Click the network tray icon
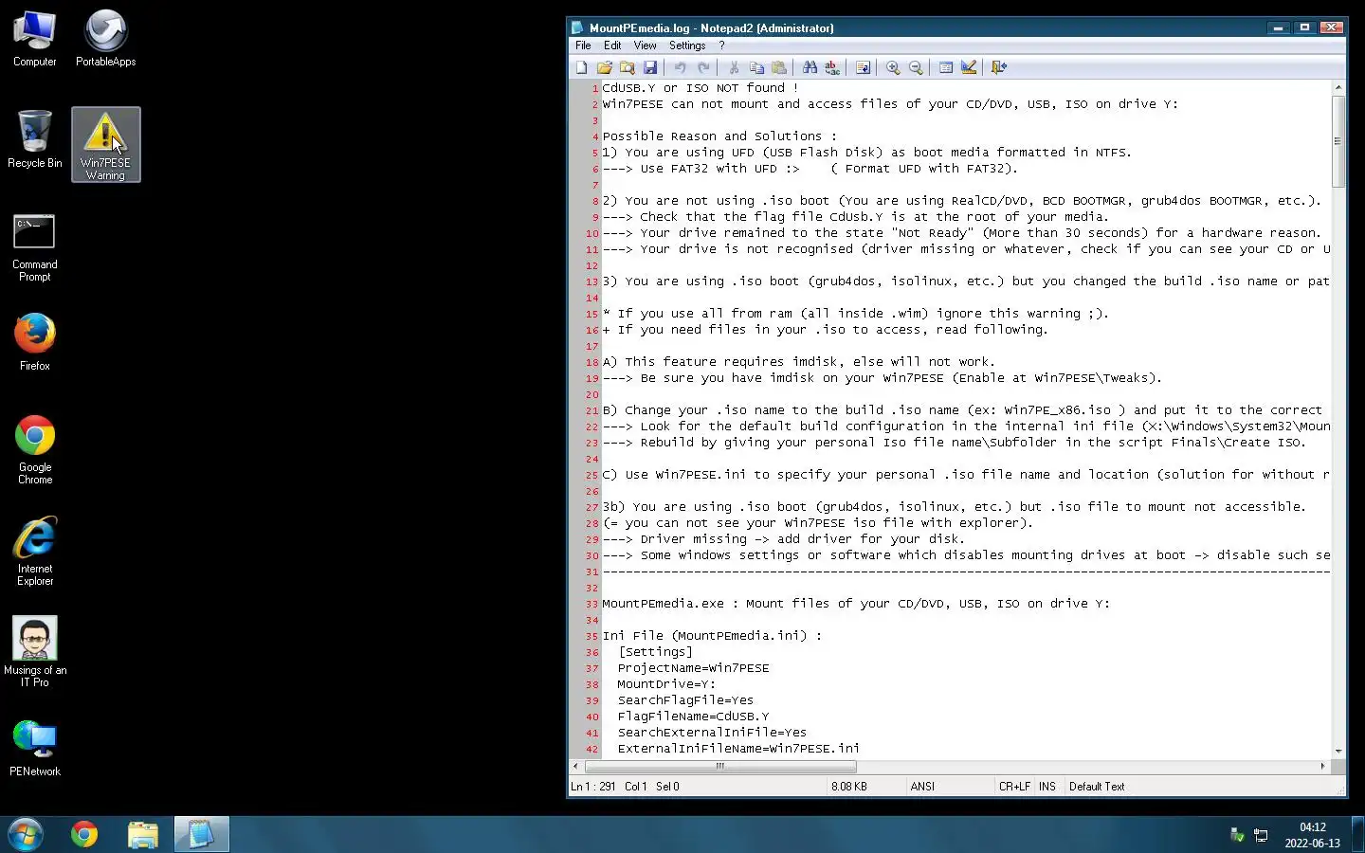The height and width of the screenshot is (853, 1365). click(x=1261, y=835)
